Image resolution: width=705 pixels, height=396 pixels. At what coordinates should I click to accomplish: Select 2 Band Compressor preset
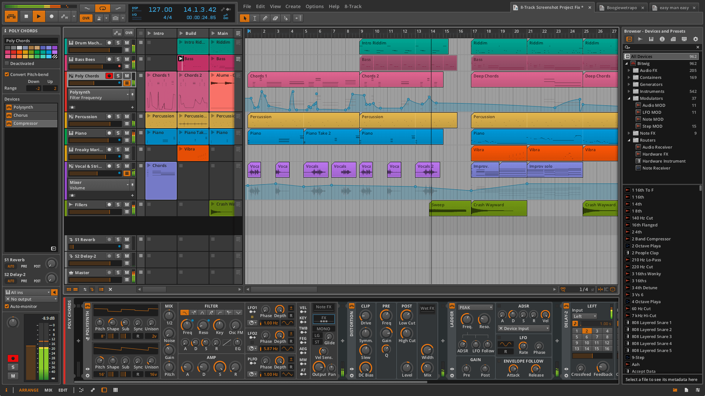651,239
